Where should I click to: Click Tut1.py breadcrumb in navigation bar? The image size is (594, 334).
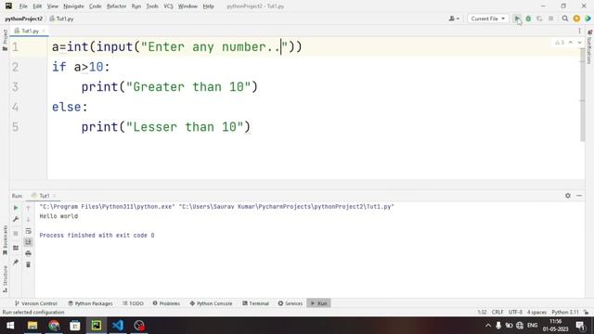point(62,19)
